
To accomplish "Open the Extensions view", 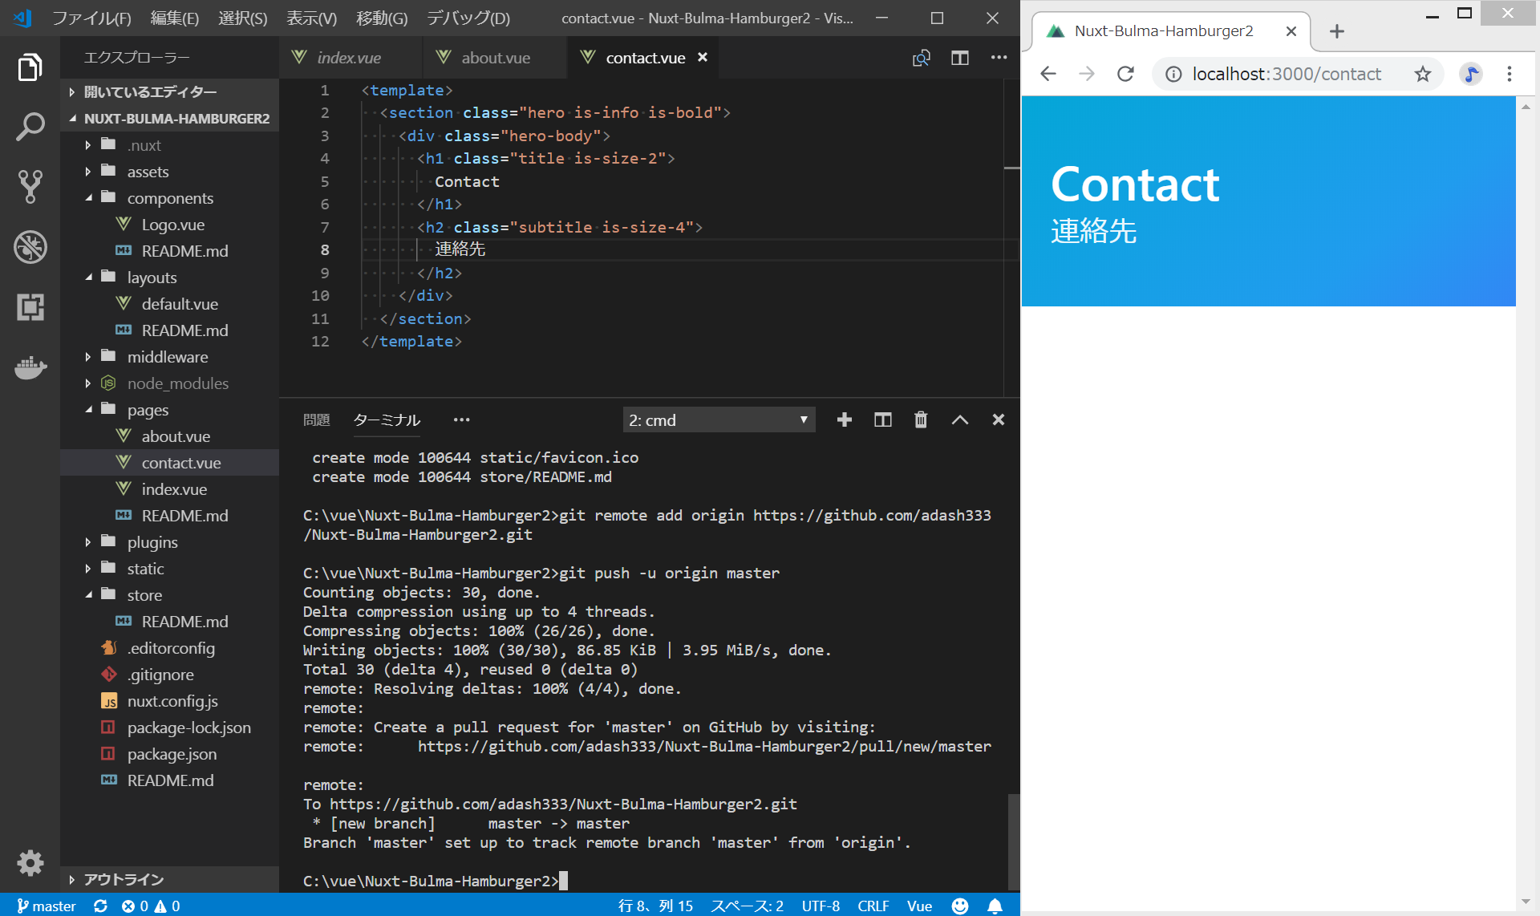I will tap(30, 307).
